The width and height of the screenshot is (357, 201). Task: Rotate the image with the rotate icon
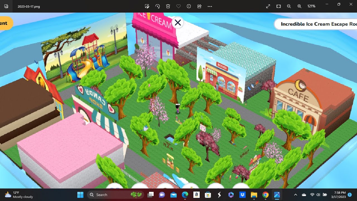click(x=158, y=6)
